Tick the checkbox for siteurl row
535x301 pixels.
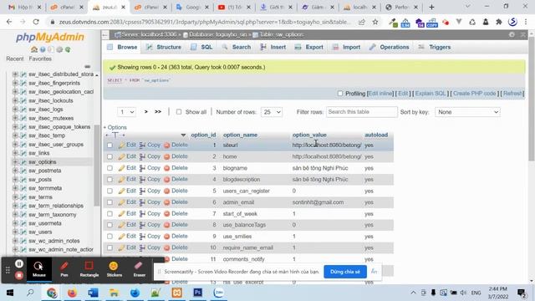click(x=110, y=145)
